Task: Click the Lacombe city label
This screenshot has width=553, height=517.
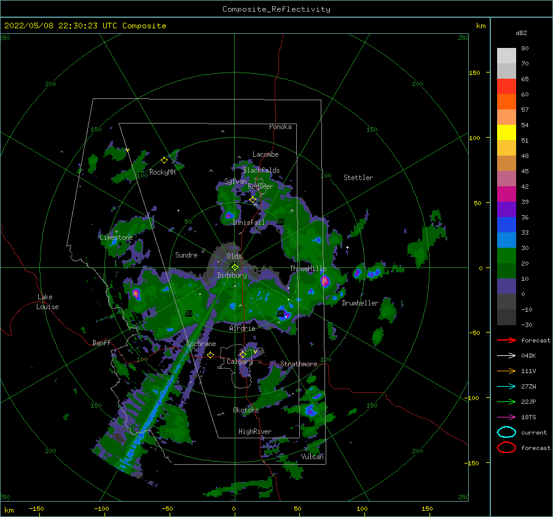Action: (x=265, y=154)
